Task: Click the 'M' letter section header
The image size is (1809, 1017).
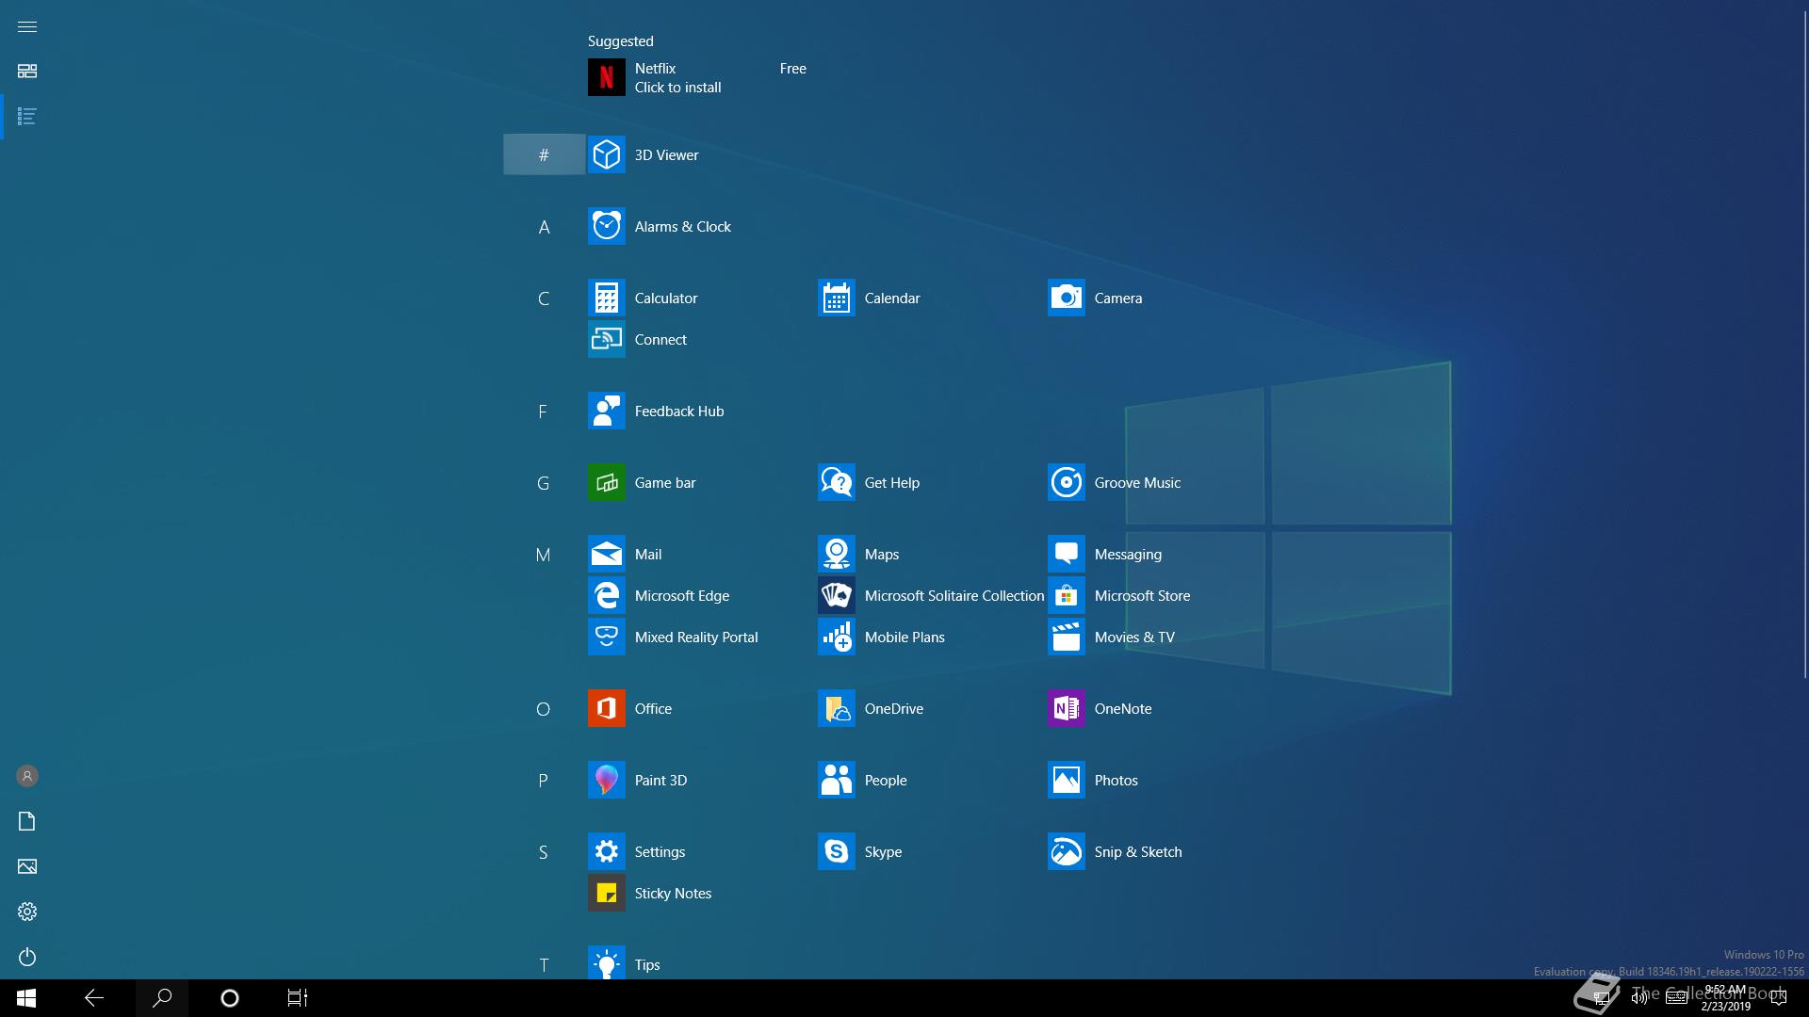Action: click(544, 555)
